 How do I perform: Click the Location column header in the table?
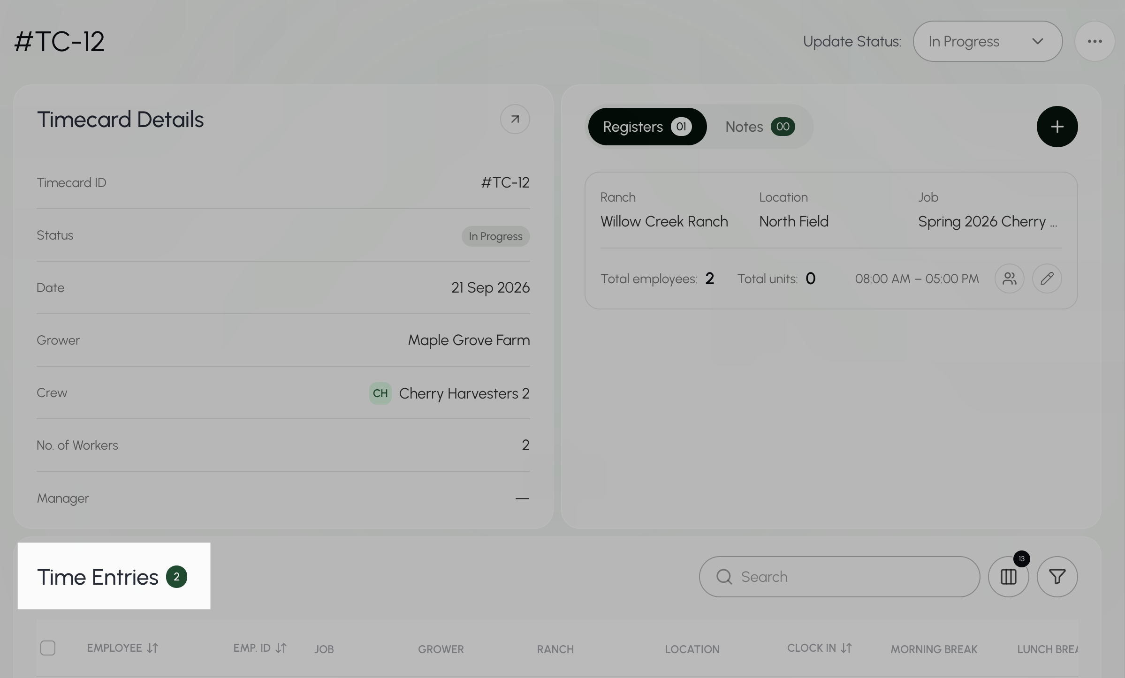(x=692, y=649)
